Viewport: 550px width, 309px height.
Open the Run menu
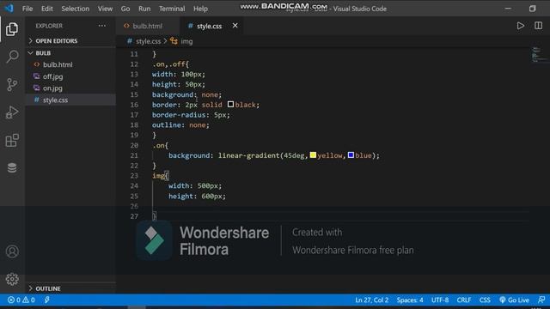click(144, 9)
